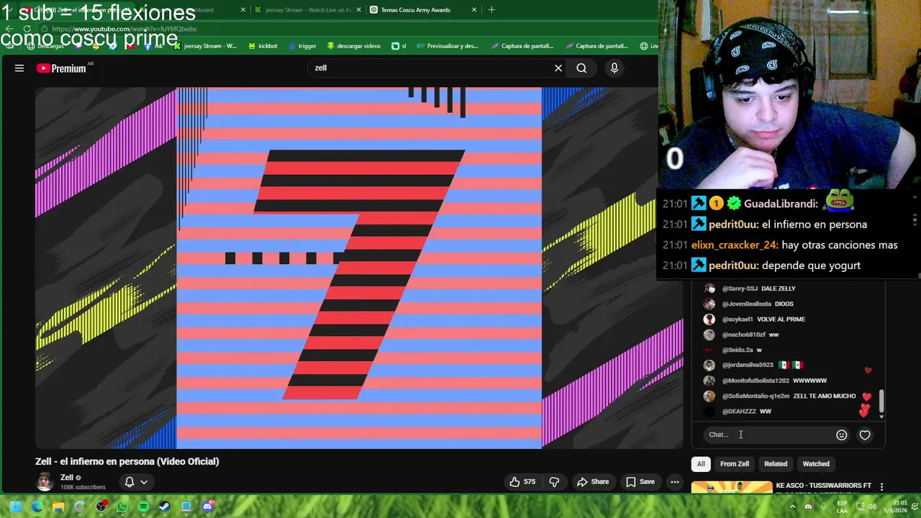The image size is (921, 518).
Task: Dislike the video with thumbs-down
Action: click(x=554, y=482)
